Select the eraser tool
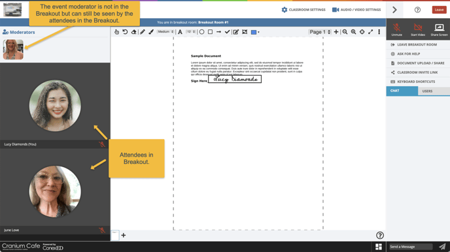This screenshot has width=450, height=252. click(x=133, y=32)
